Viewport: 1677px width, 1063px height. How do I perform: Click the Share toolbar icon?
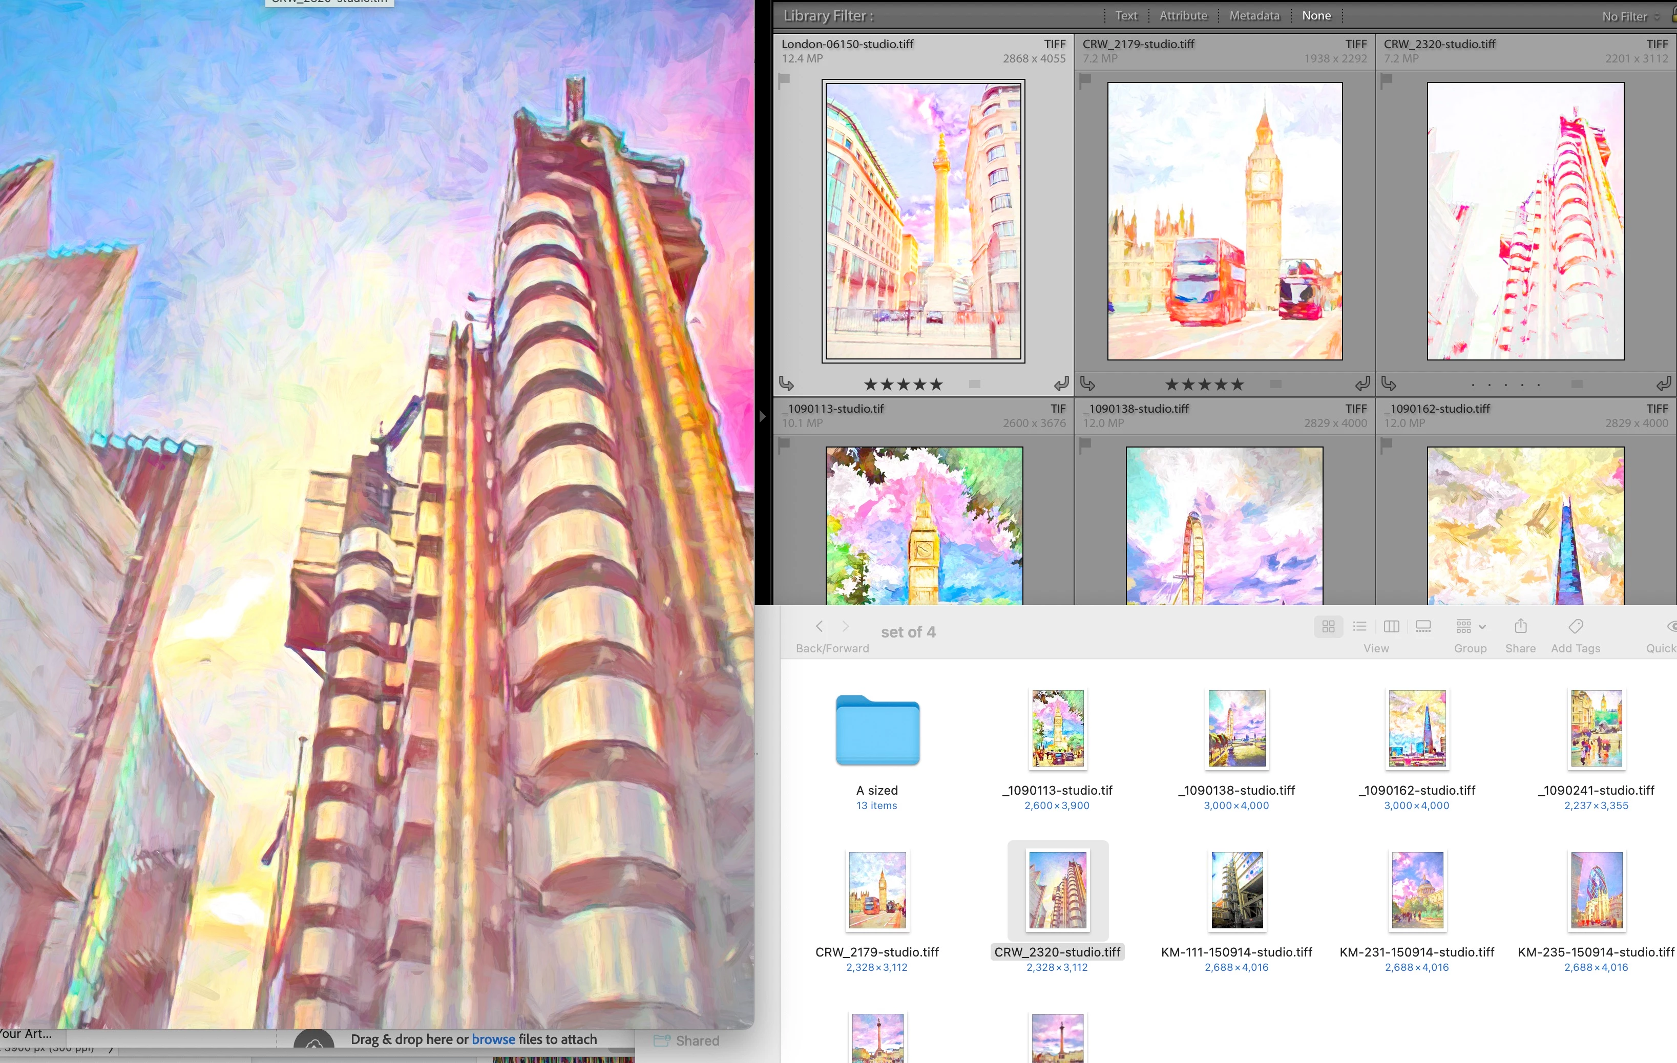click(x=1520, y=627)
